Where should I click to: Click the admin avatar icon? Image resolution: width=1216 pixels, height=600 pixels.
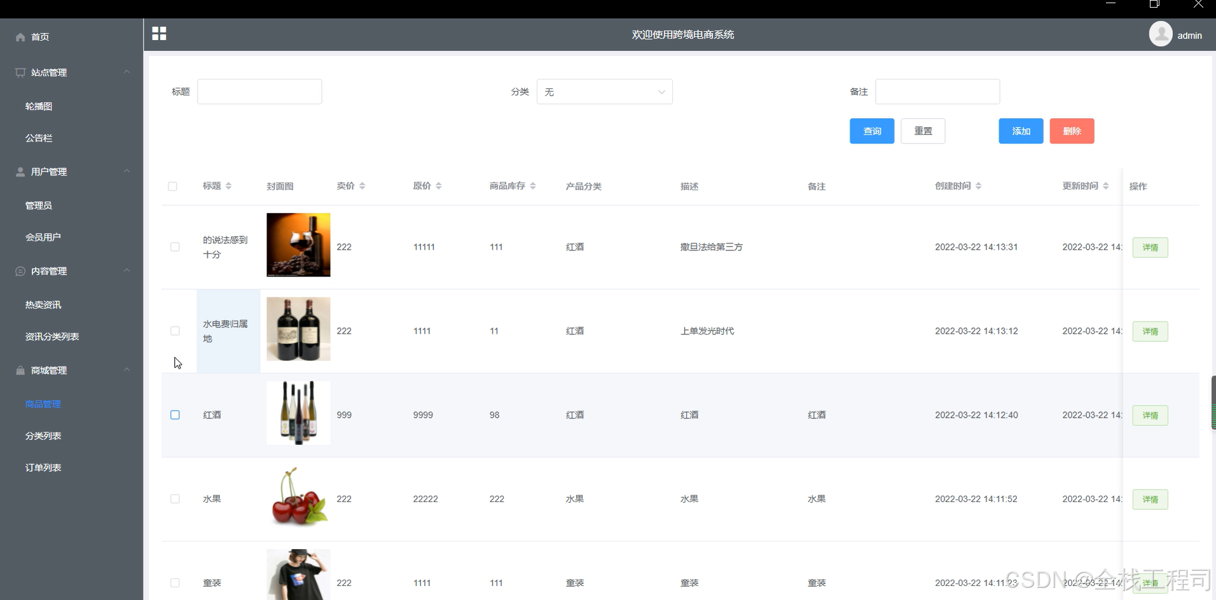(x=1161, y=34)
